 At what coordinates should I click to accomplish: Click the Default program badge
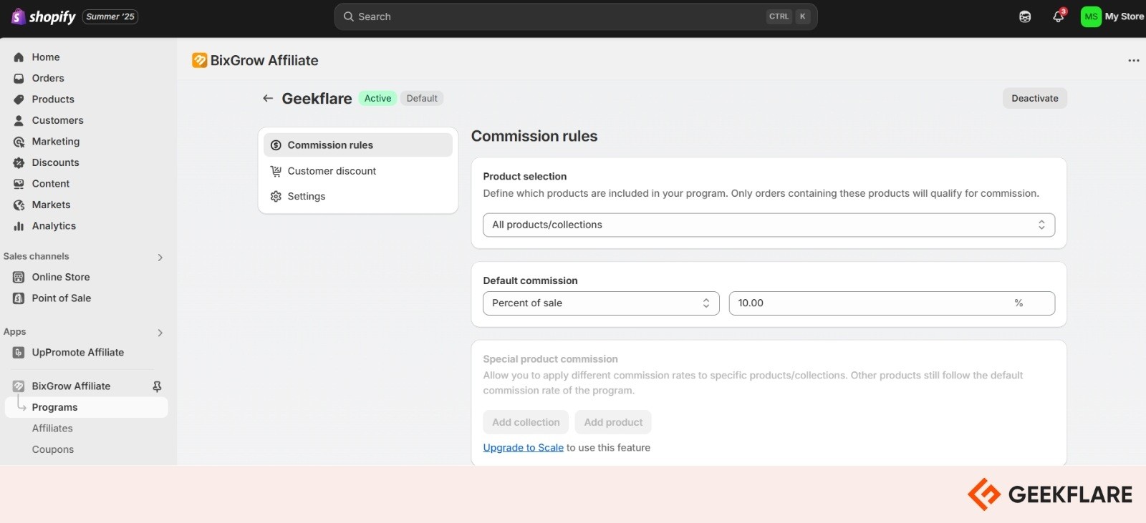(x=422, y=99)
